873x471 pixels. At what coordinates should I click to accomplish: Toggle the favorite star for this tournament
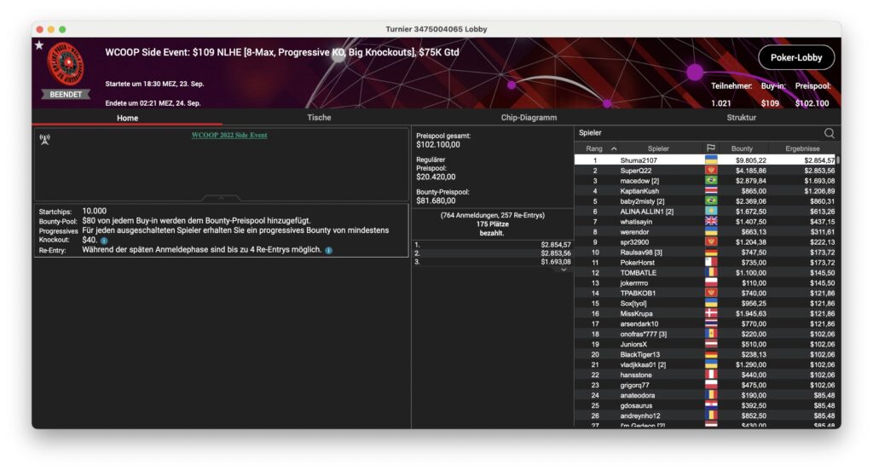coord(39,45)
